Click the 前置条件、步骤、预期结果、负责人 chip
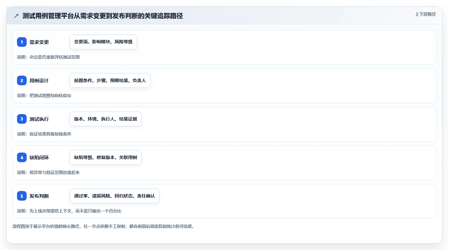449x250 pixels. 110,80
